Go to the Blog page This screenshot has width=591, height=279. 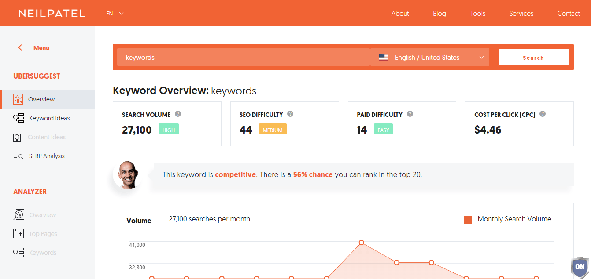tap(440, 14)
